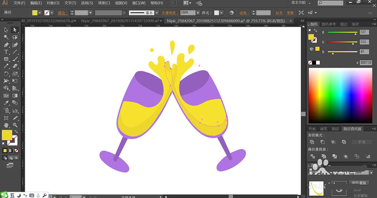Screen dimensions: 377x198
Task: Select the Type tool
Action: click(x=6, y=52)
